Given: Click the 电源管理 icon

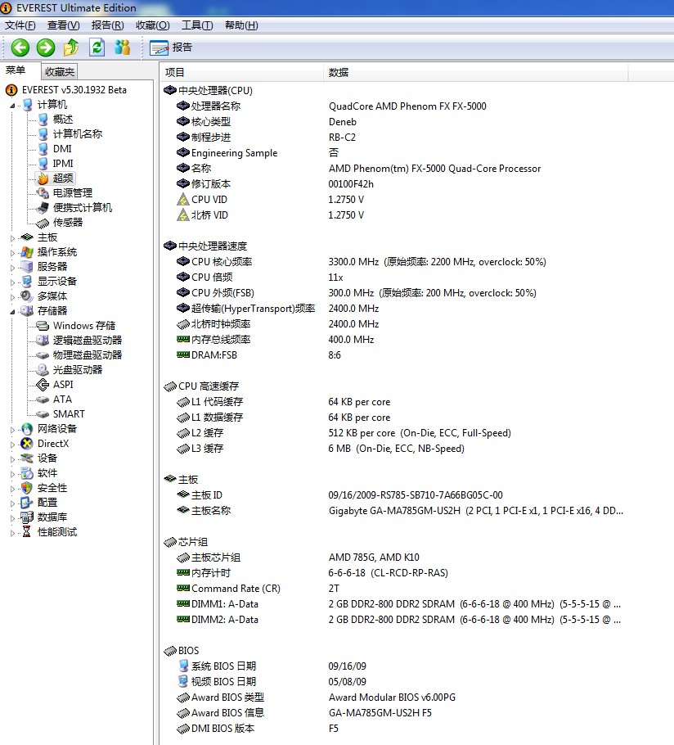Looking at the screenshot, I should point(43,193).
